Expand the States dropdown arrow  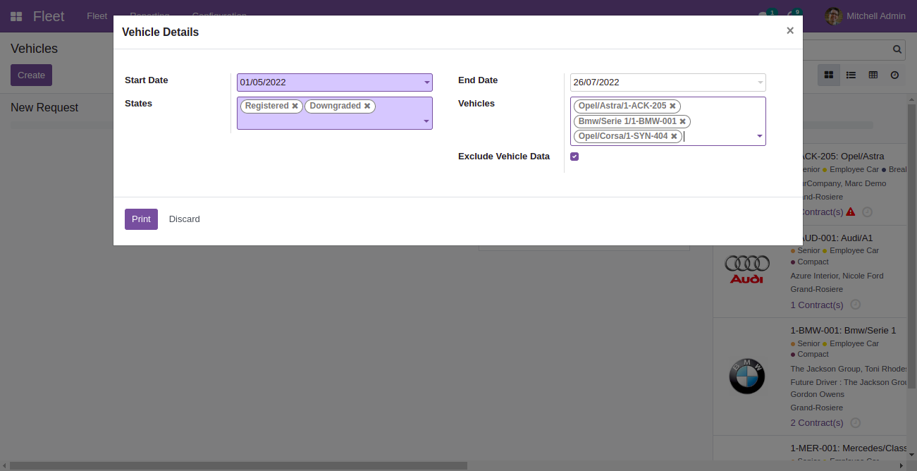[426, 121]
